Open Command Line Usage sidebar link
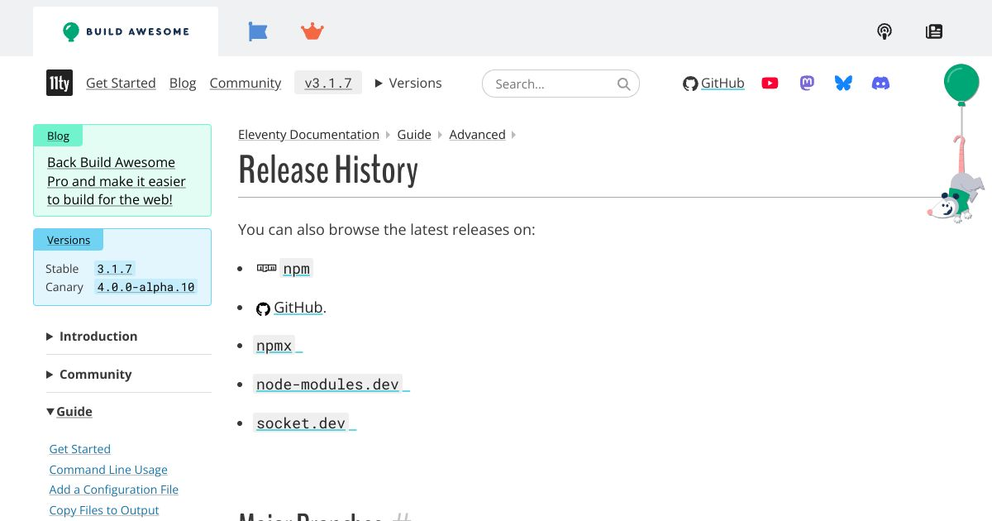Screen dimensions: 992x521 click(108, 470)
